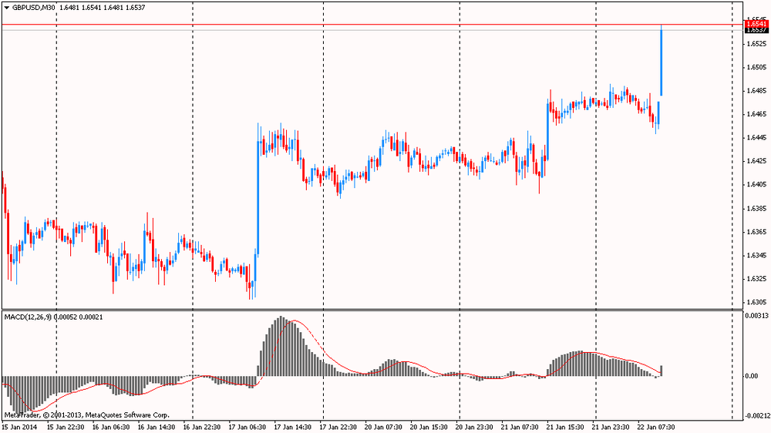
Task: Click the 20 Jan 23:30 time label
Action: click(x=474, y=427)
